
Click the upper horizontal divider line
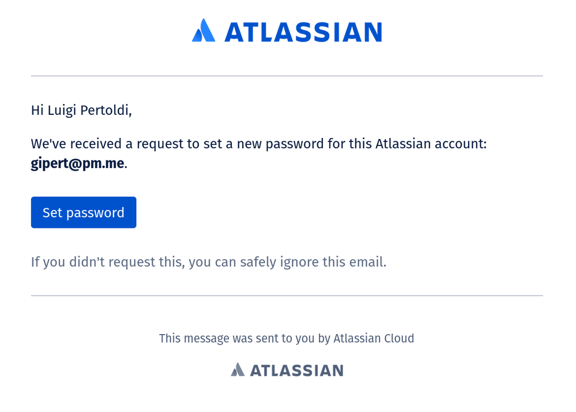pyautogui.click(x=287, y=76)
